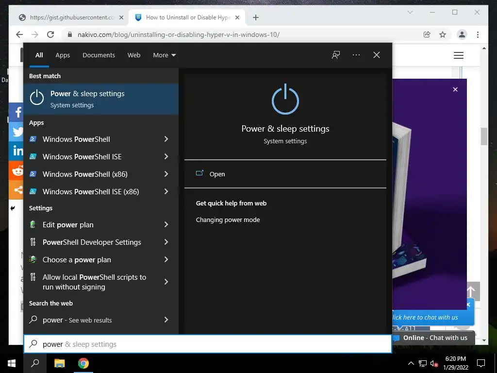497x373 pixels.
Task: Reload the nakivo page in Chrome
Action: tap(50, 34)
